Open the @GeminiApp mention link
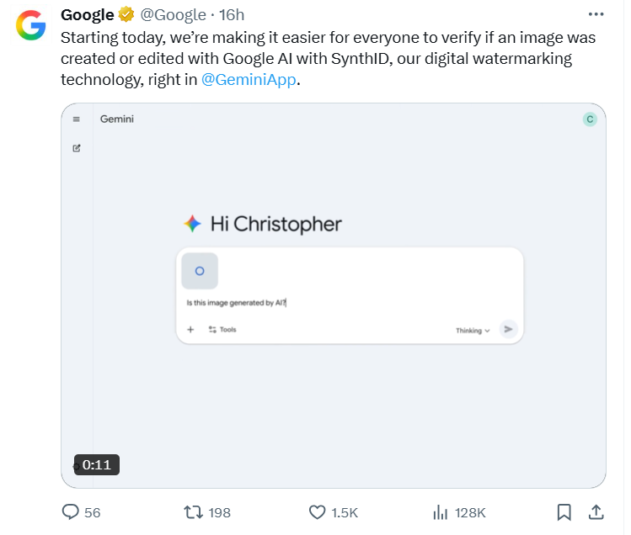Screen dimensions: 631x535 [x=249, y=80]
